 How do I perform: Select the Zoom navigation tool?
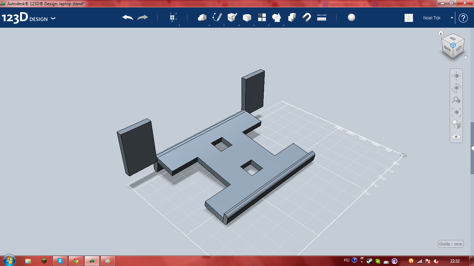(456, 100)
